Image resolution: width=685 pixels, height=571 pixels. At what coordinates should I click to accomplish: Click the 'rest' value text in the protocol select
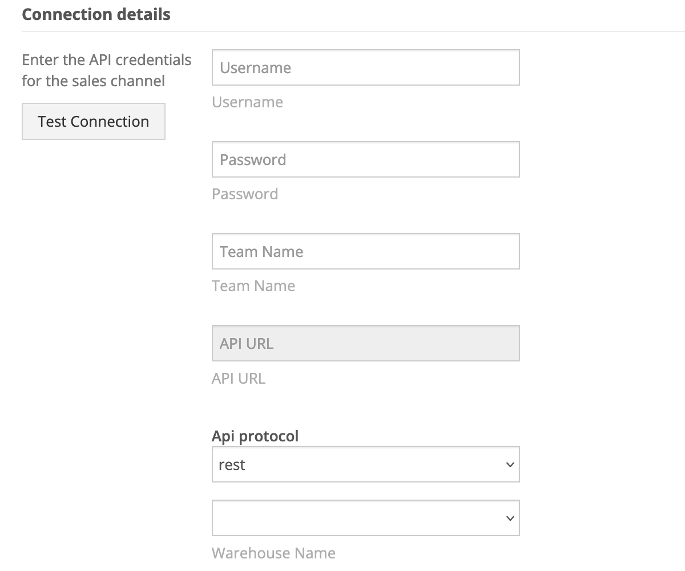point(232,465)
